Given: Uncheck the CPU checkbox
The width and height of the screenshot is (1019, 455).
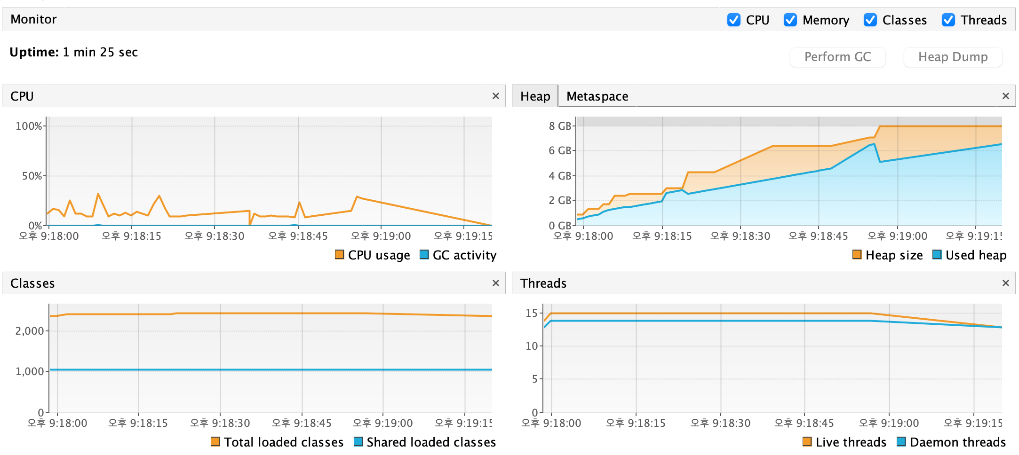Looking at the screenshot, I should 733,20.
